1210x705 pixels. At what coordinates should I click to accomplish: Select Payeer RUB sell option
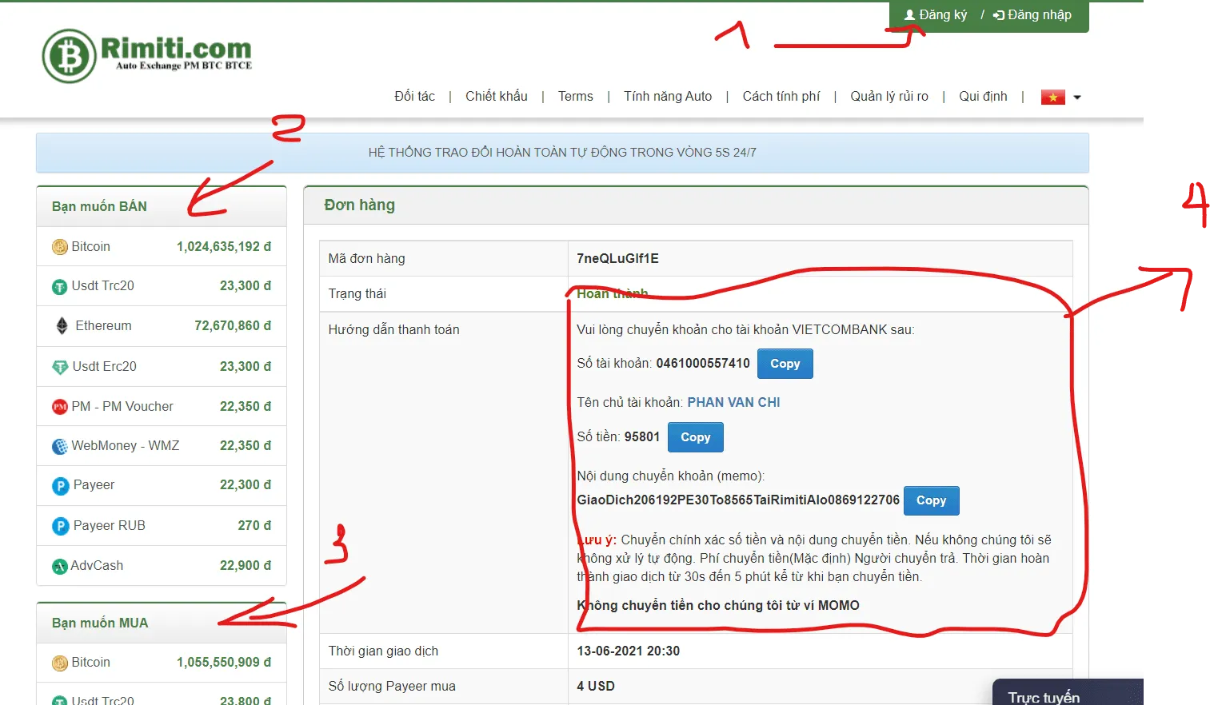click(x=162, y=526)
